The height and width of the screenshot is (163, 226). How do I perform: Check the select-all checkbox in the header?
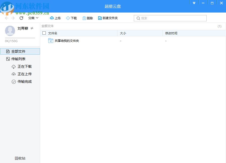(44, 33)
